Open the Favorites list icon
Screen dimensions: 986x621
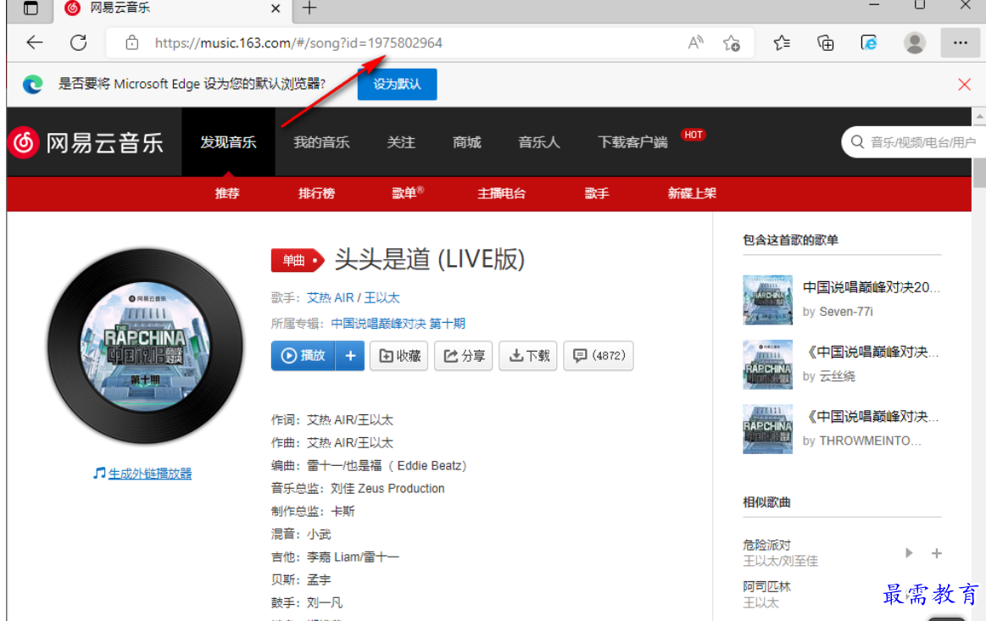(x=782, y=42)
